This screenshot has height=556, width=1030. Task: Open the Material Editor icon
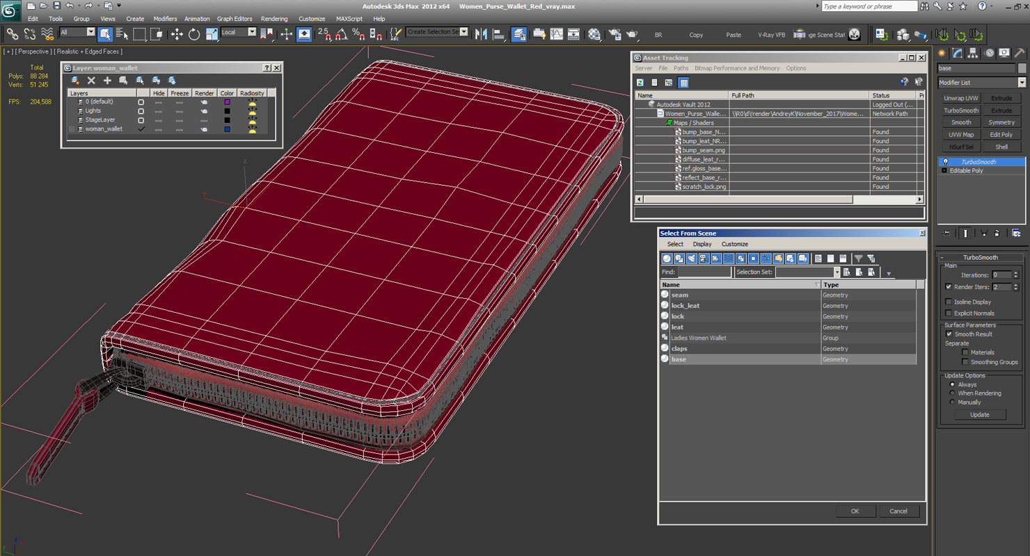tap(594, 34)
